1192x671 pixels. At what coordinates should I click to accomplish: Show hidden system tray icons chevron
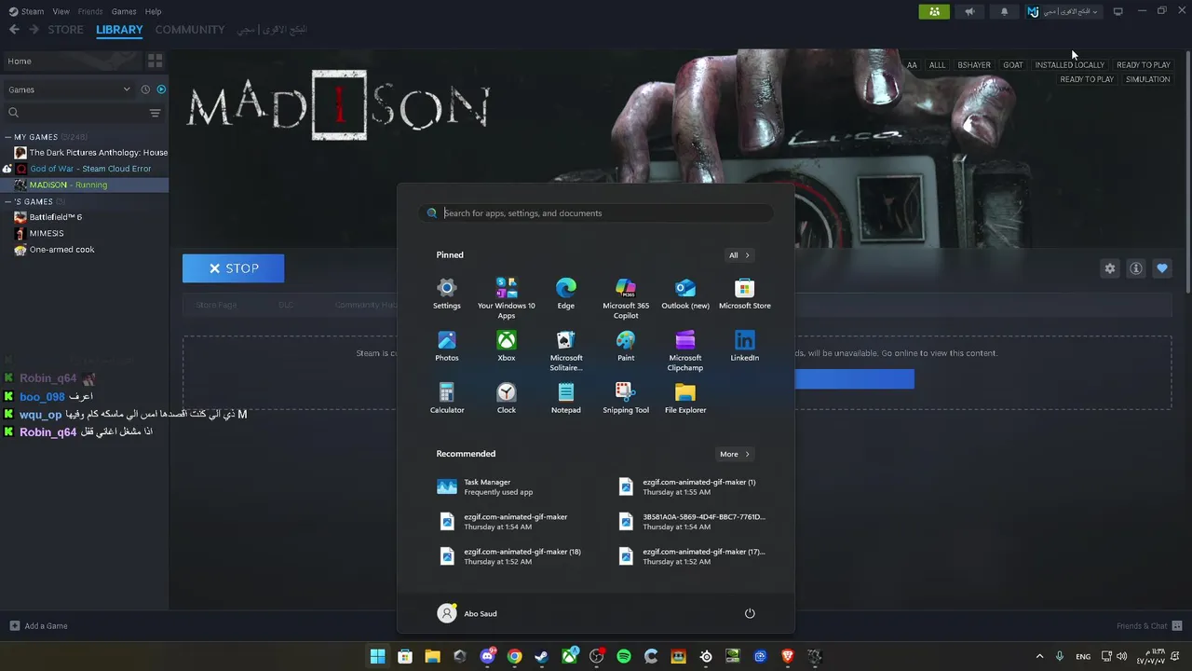click(1039, 656)
